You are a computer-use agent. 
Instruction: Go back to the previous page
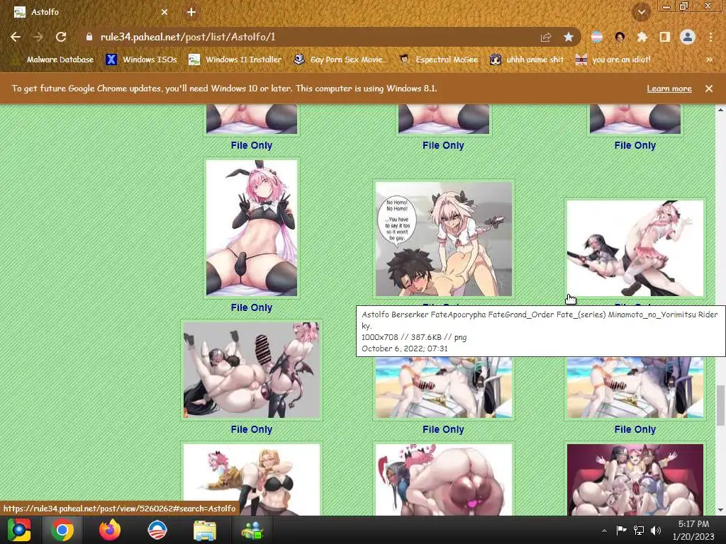coord(16,37)
